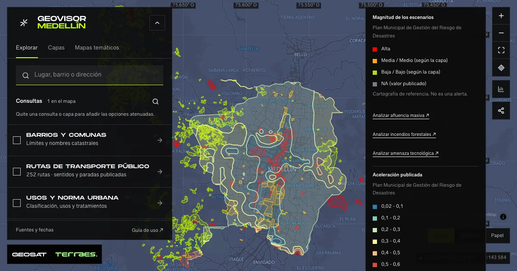Click the Magnitud de los escenarios heading
Screen dimensions: 517x271
pyautogui.click(x=403, y=18)
